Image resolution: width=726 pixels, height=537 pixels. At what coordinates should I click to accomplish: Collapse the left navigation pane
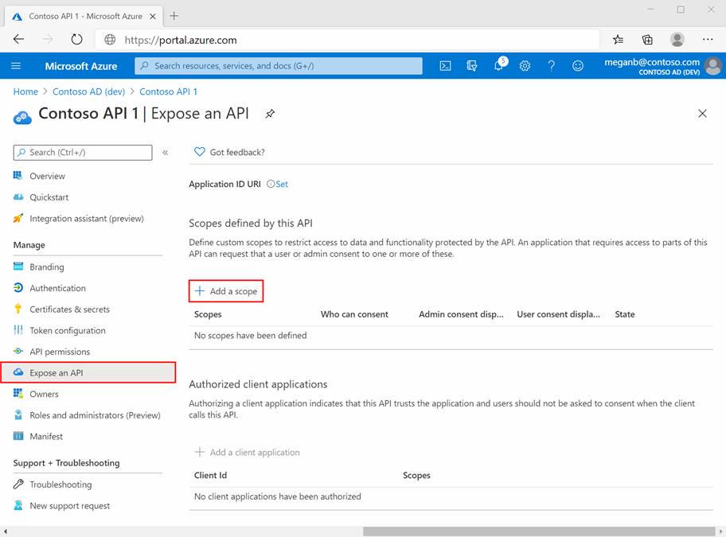coord(166,151)
